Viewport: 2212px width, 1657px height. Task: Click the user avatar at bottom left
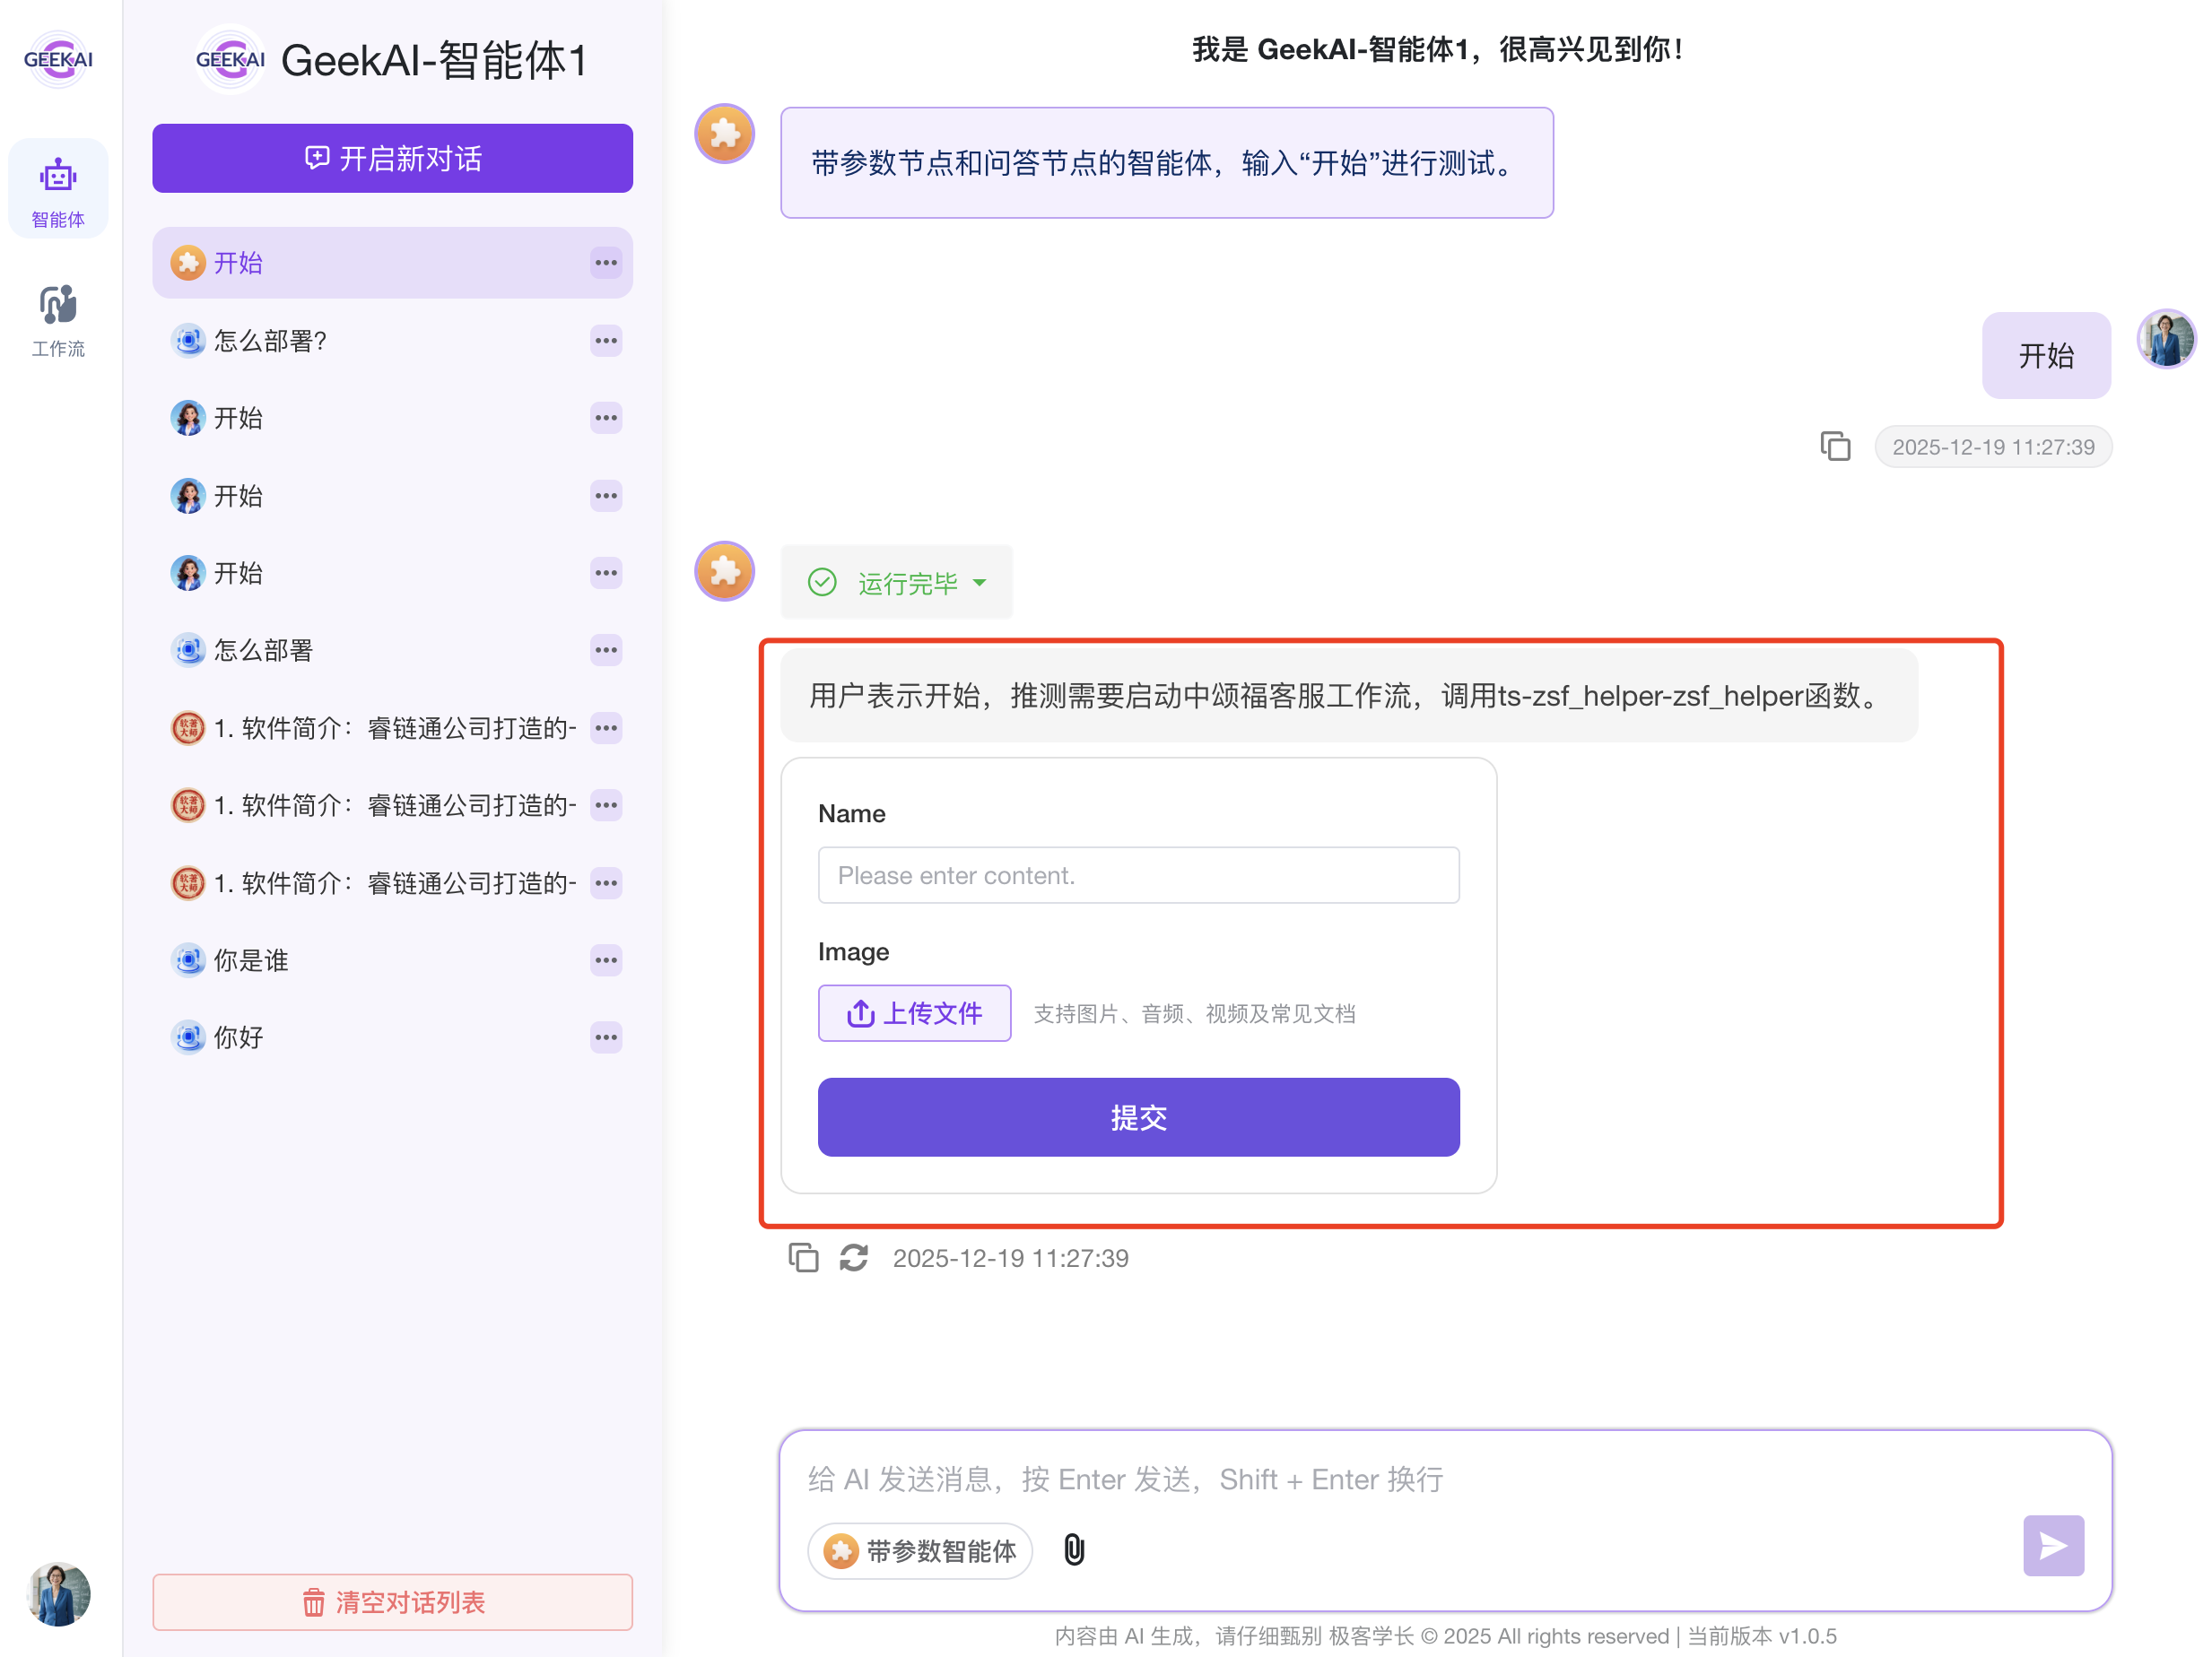(58, 1593)
